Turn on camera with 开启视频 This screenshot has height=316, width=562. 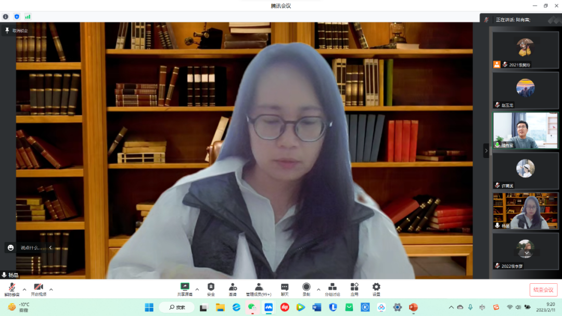(39, 289)
